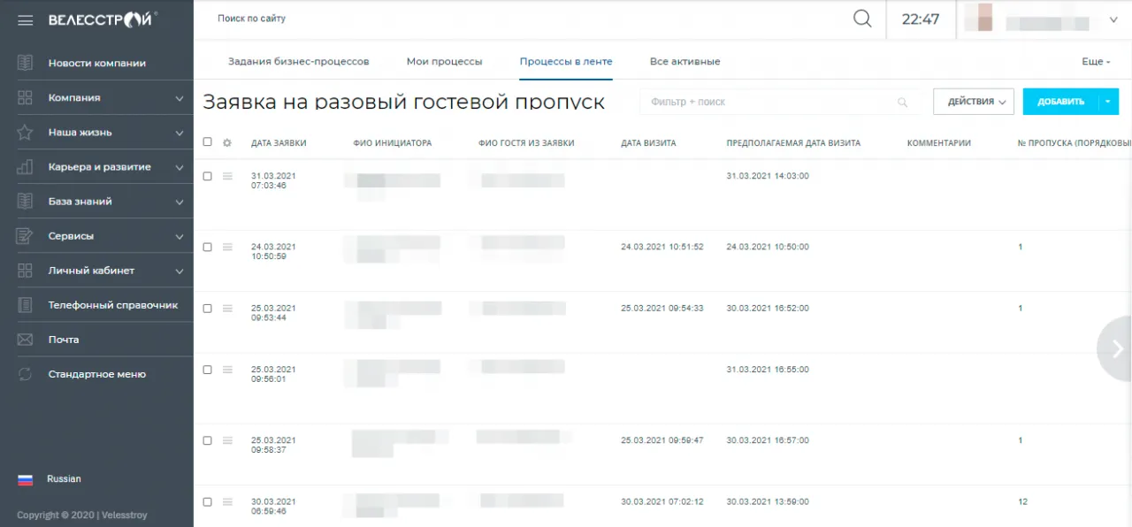Open row menu for the 31.03.2021 07:03:46 request
Viewport: 1132px width, 527px height.
tap(227, 176)
